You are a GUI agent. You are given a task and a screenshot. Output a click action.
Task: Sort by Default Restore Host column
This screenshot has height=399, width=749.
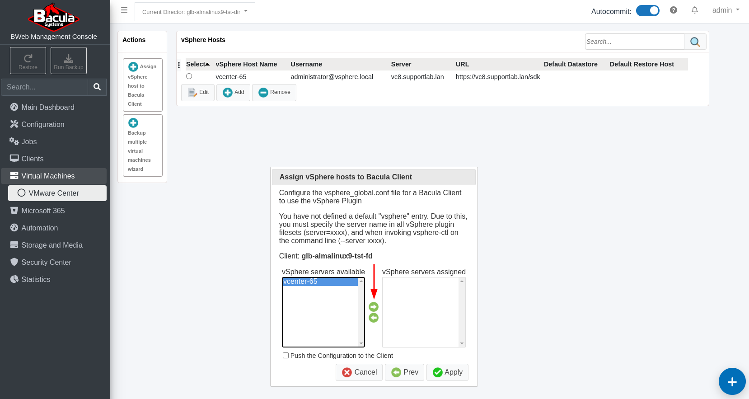[x=641, y=64]
